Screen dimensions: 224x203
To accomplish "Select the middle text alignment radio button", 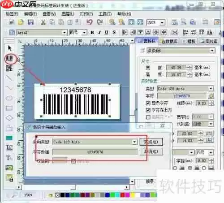I will point(190,168).
